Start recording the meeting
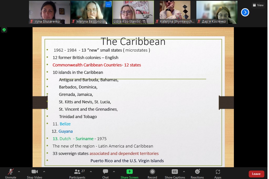Screen dimensions: 269x179 (x=152, y=173)
